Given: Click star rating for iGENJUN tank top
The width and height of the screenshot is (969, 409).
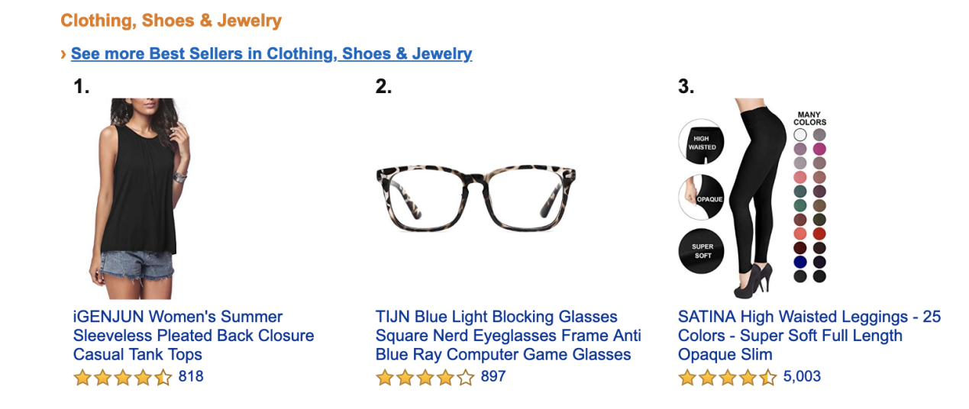Looking at the screenshot, I should point(122,377).
